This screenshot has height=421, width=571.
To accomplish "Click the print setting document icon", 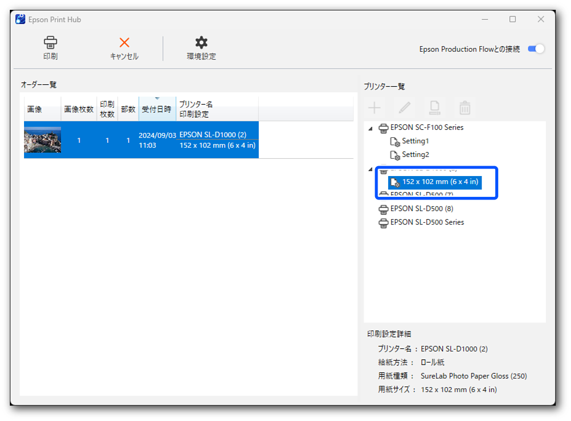I will [x=435, y=108].
